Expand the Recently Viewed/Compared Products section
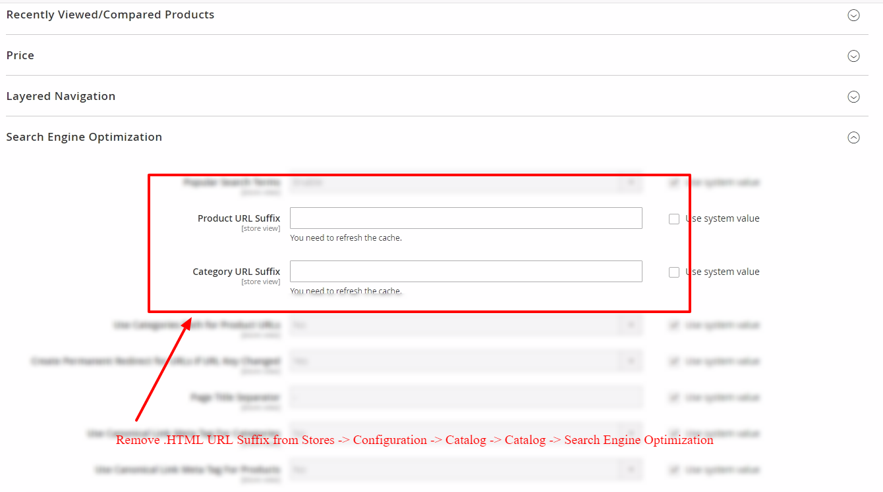This screenshot has width=883, height=492. (853, 15)
